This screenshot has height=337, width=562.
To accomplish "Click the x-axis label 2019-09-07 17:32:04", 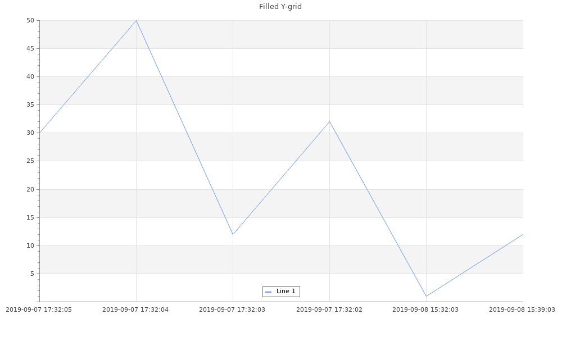I will tap(135, 309).
